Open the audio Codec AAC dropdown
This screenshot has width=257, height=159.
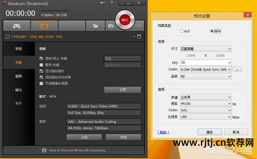click(206, 110)
